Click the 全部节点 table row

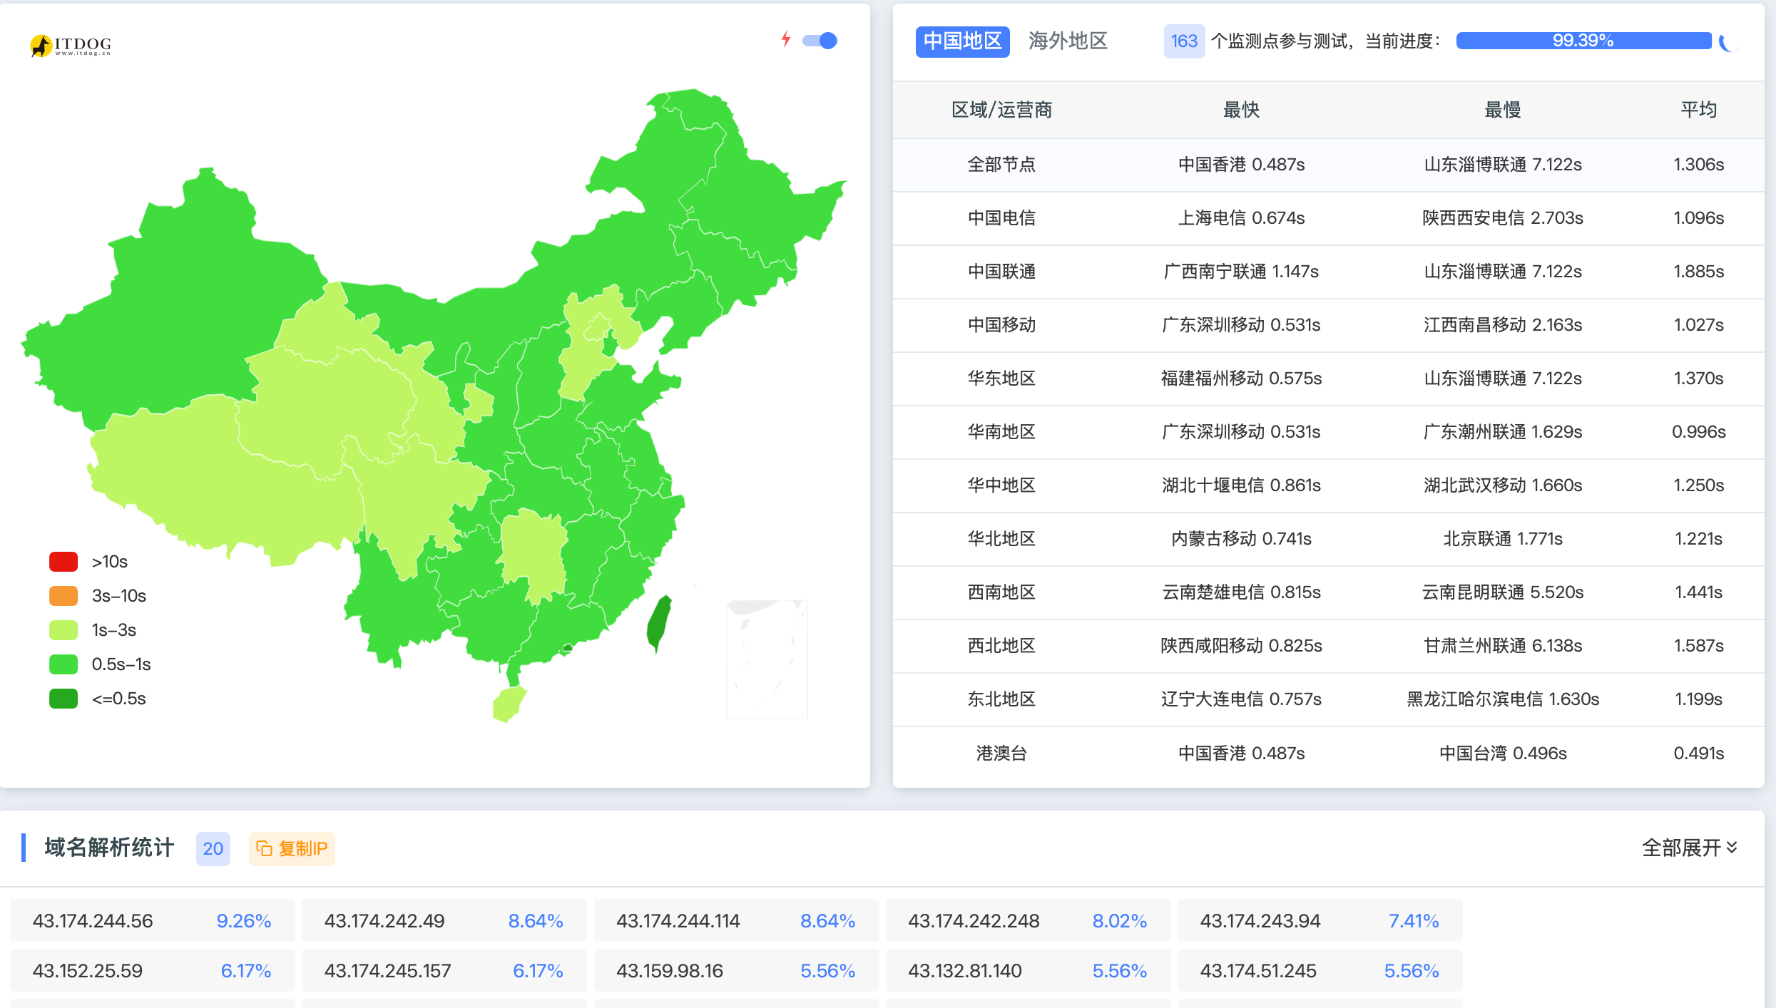pos(1328,165)
